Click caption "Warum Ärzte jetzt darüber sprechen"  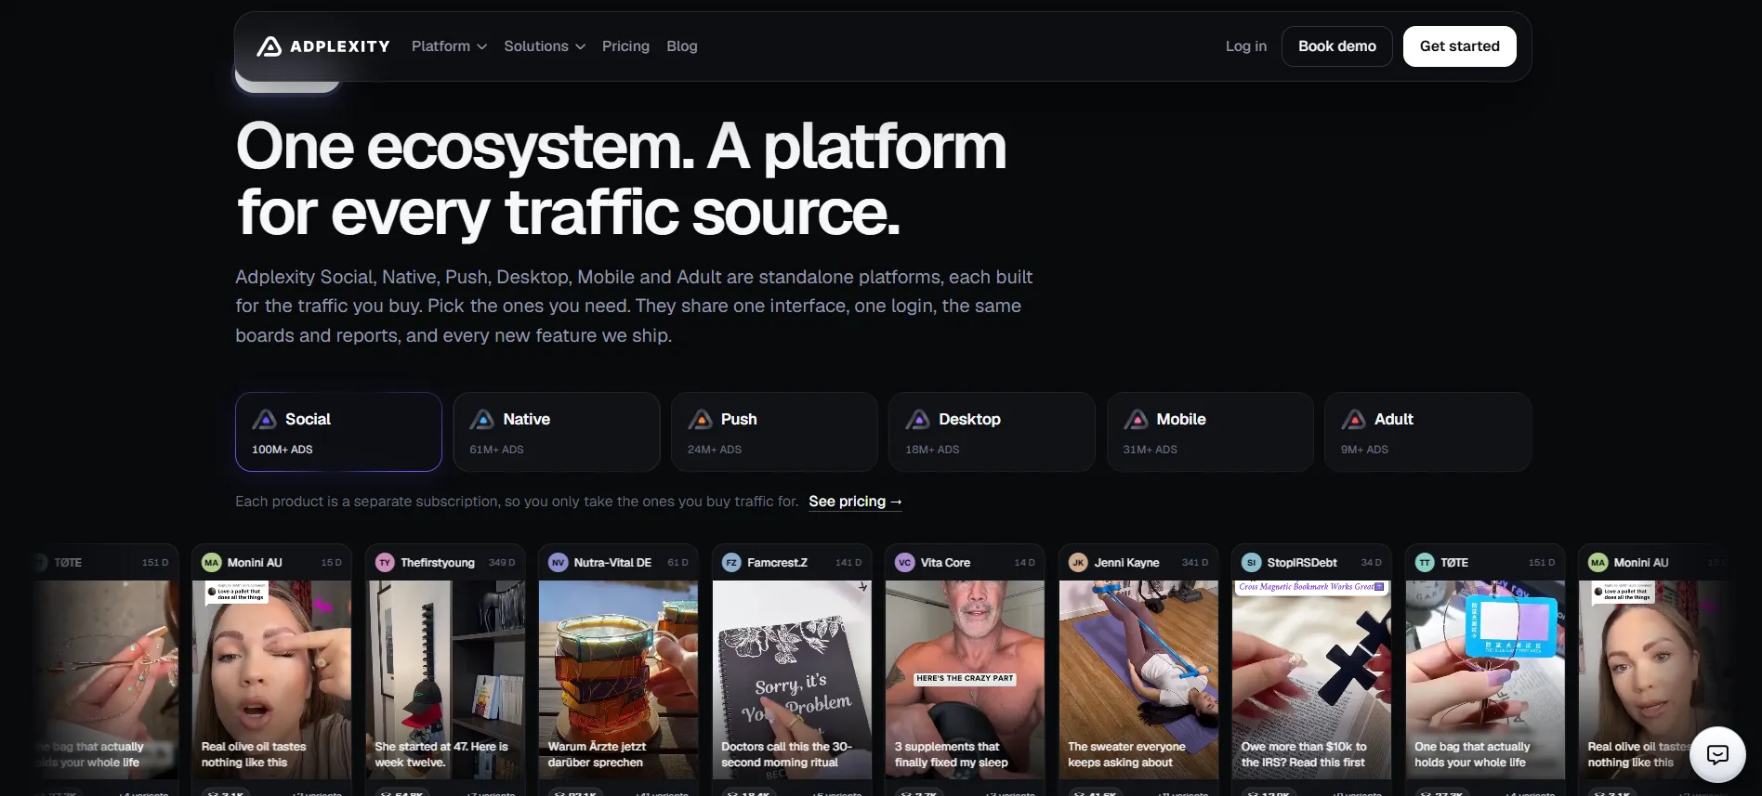(597, 754)
